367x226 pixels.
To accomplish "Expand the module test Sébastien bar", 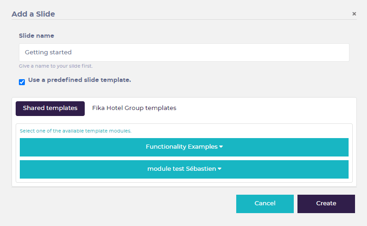I will pos(184,169).
